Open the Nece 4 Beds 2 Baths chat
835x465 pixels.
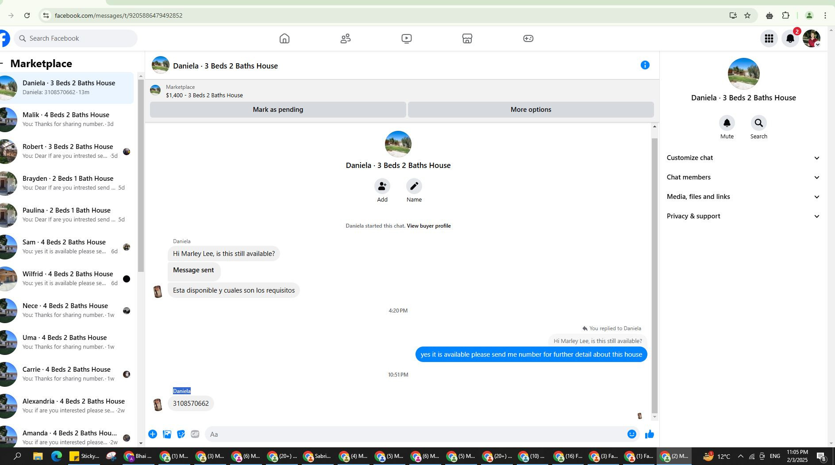pyautogui.click(x=66, y=310)
